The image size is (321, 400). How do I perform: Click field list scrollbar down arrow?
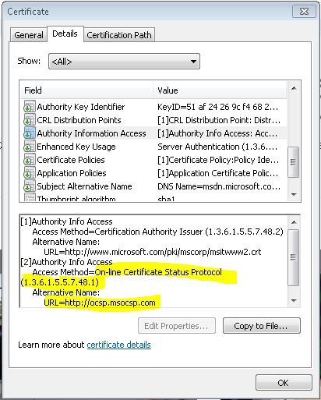(294, 194)
